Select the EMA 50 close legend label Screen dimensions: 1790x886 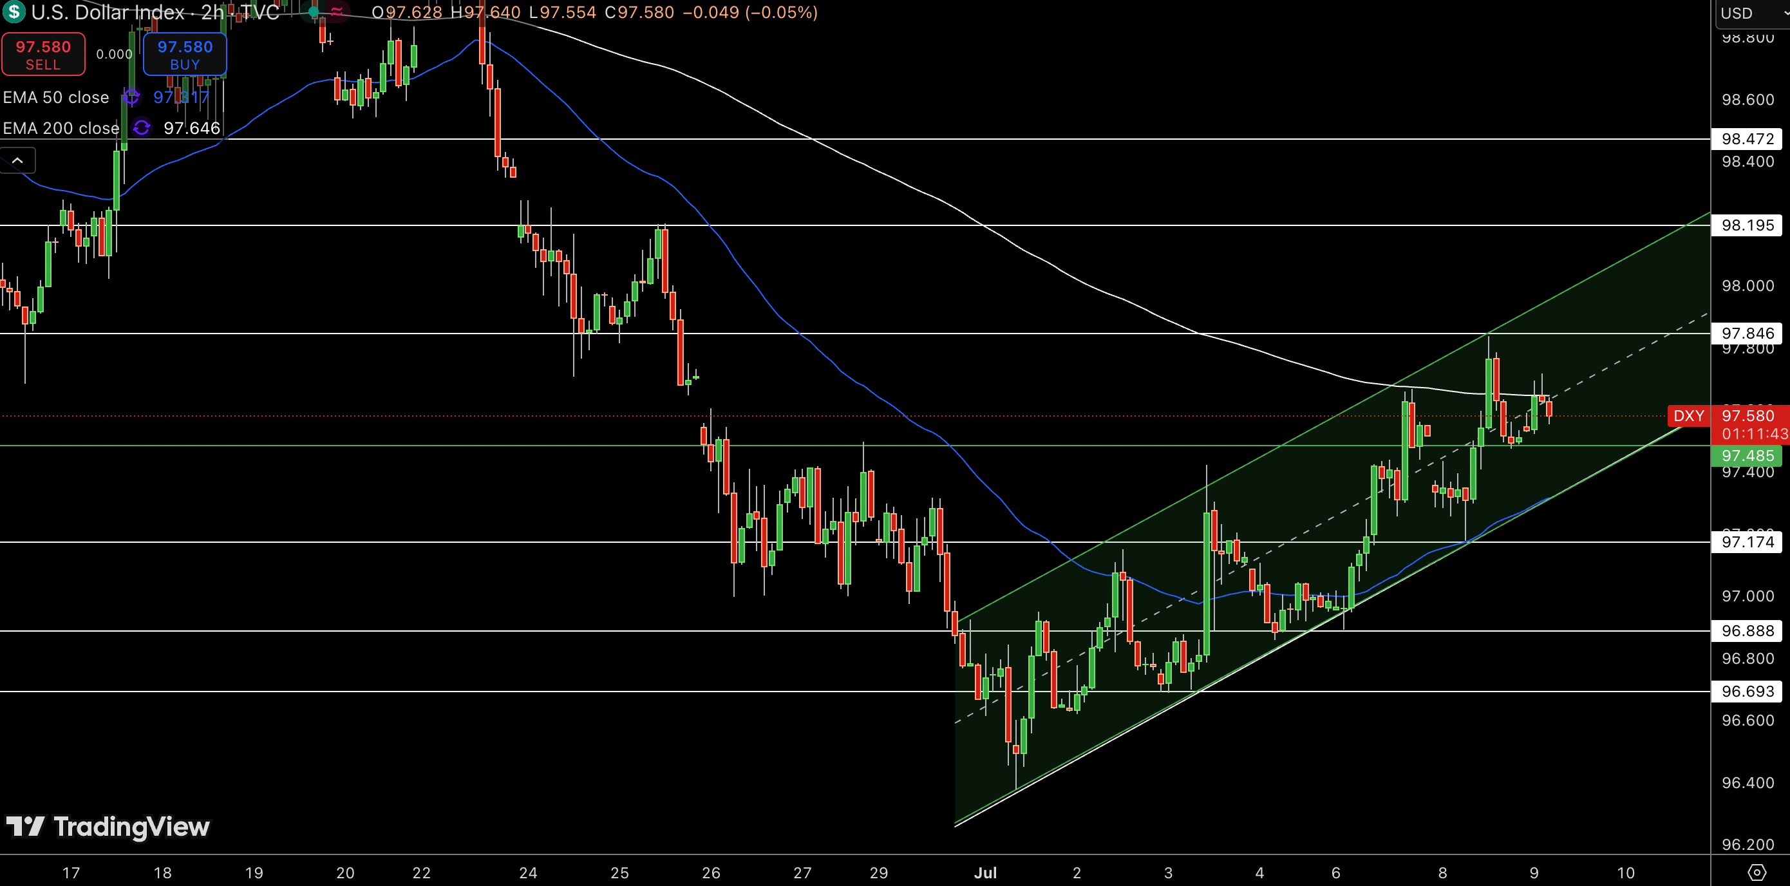click(56, 97)
